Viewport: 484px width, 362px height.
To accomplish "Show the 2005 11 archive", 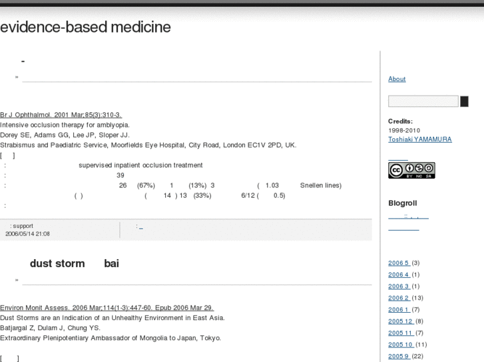I will pos(401,333).
